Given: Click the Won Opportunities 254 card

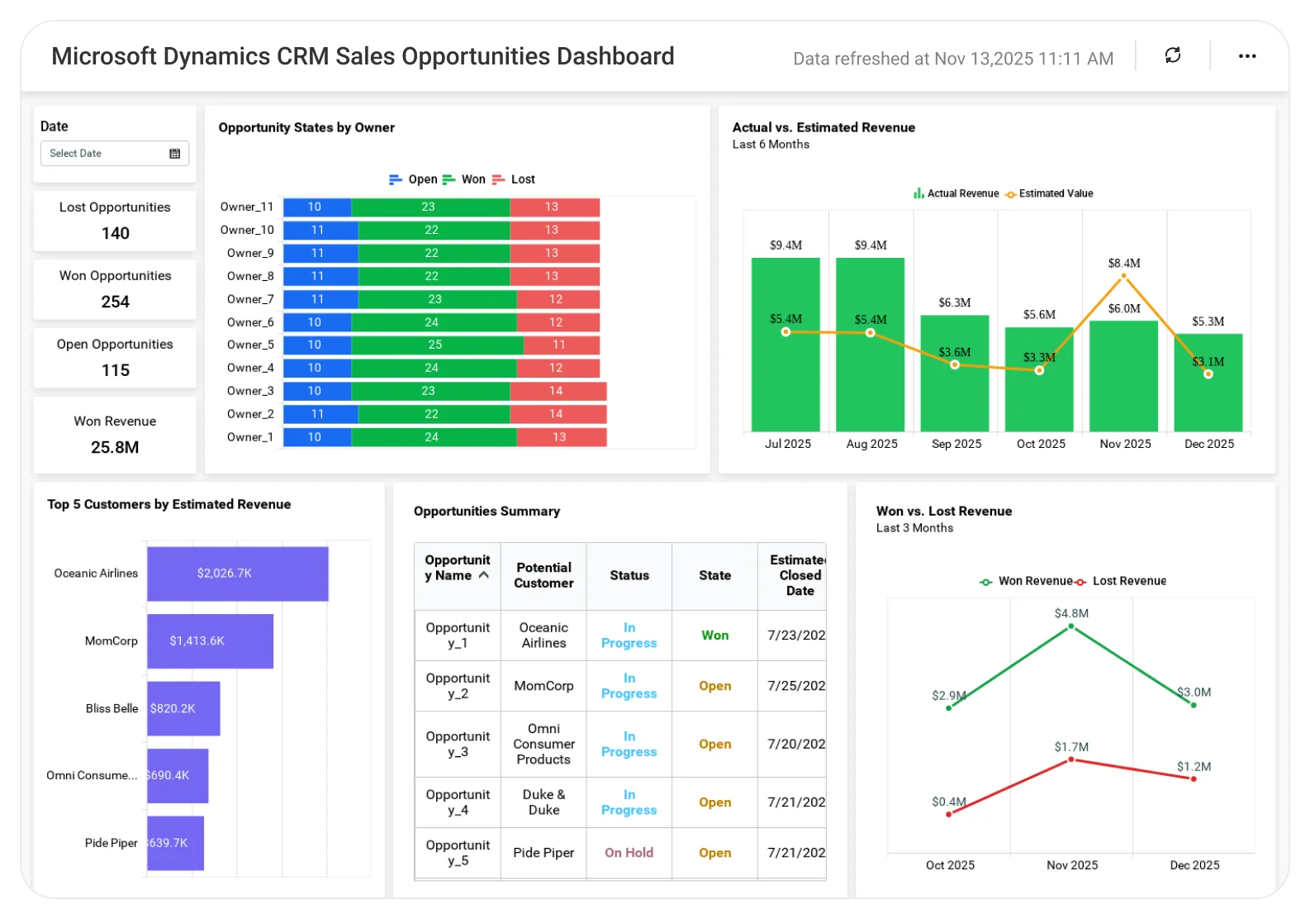Looking at the screenshot, I should pos(115,289).
